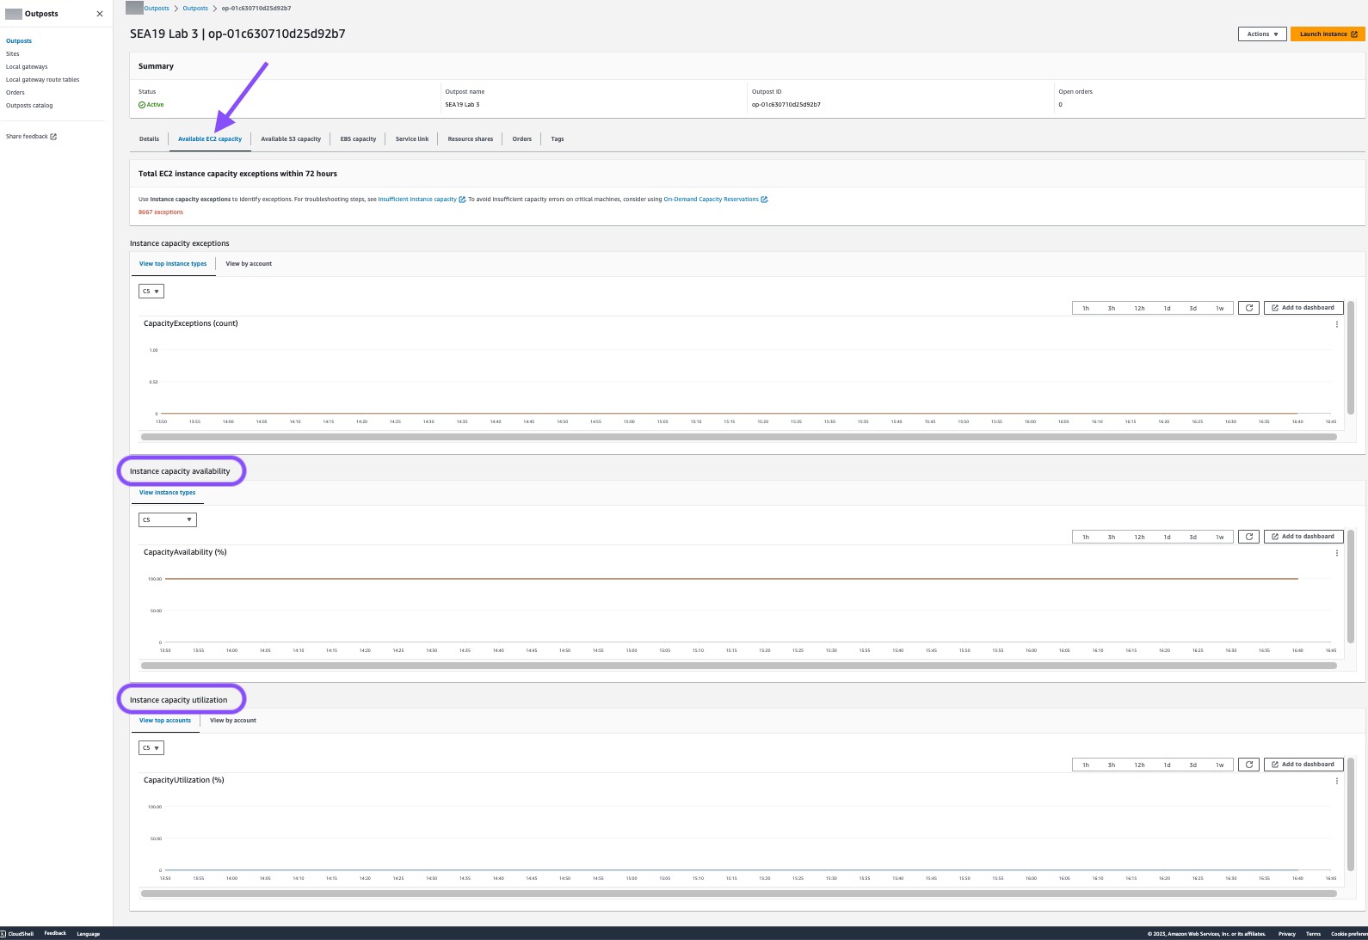This screenshot has height=940, width=1368.
Task: Refresh the CapacityUtilization chart
Action: tap(1248, 765)
